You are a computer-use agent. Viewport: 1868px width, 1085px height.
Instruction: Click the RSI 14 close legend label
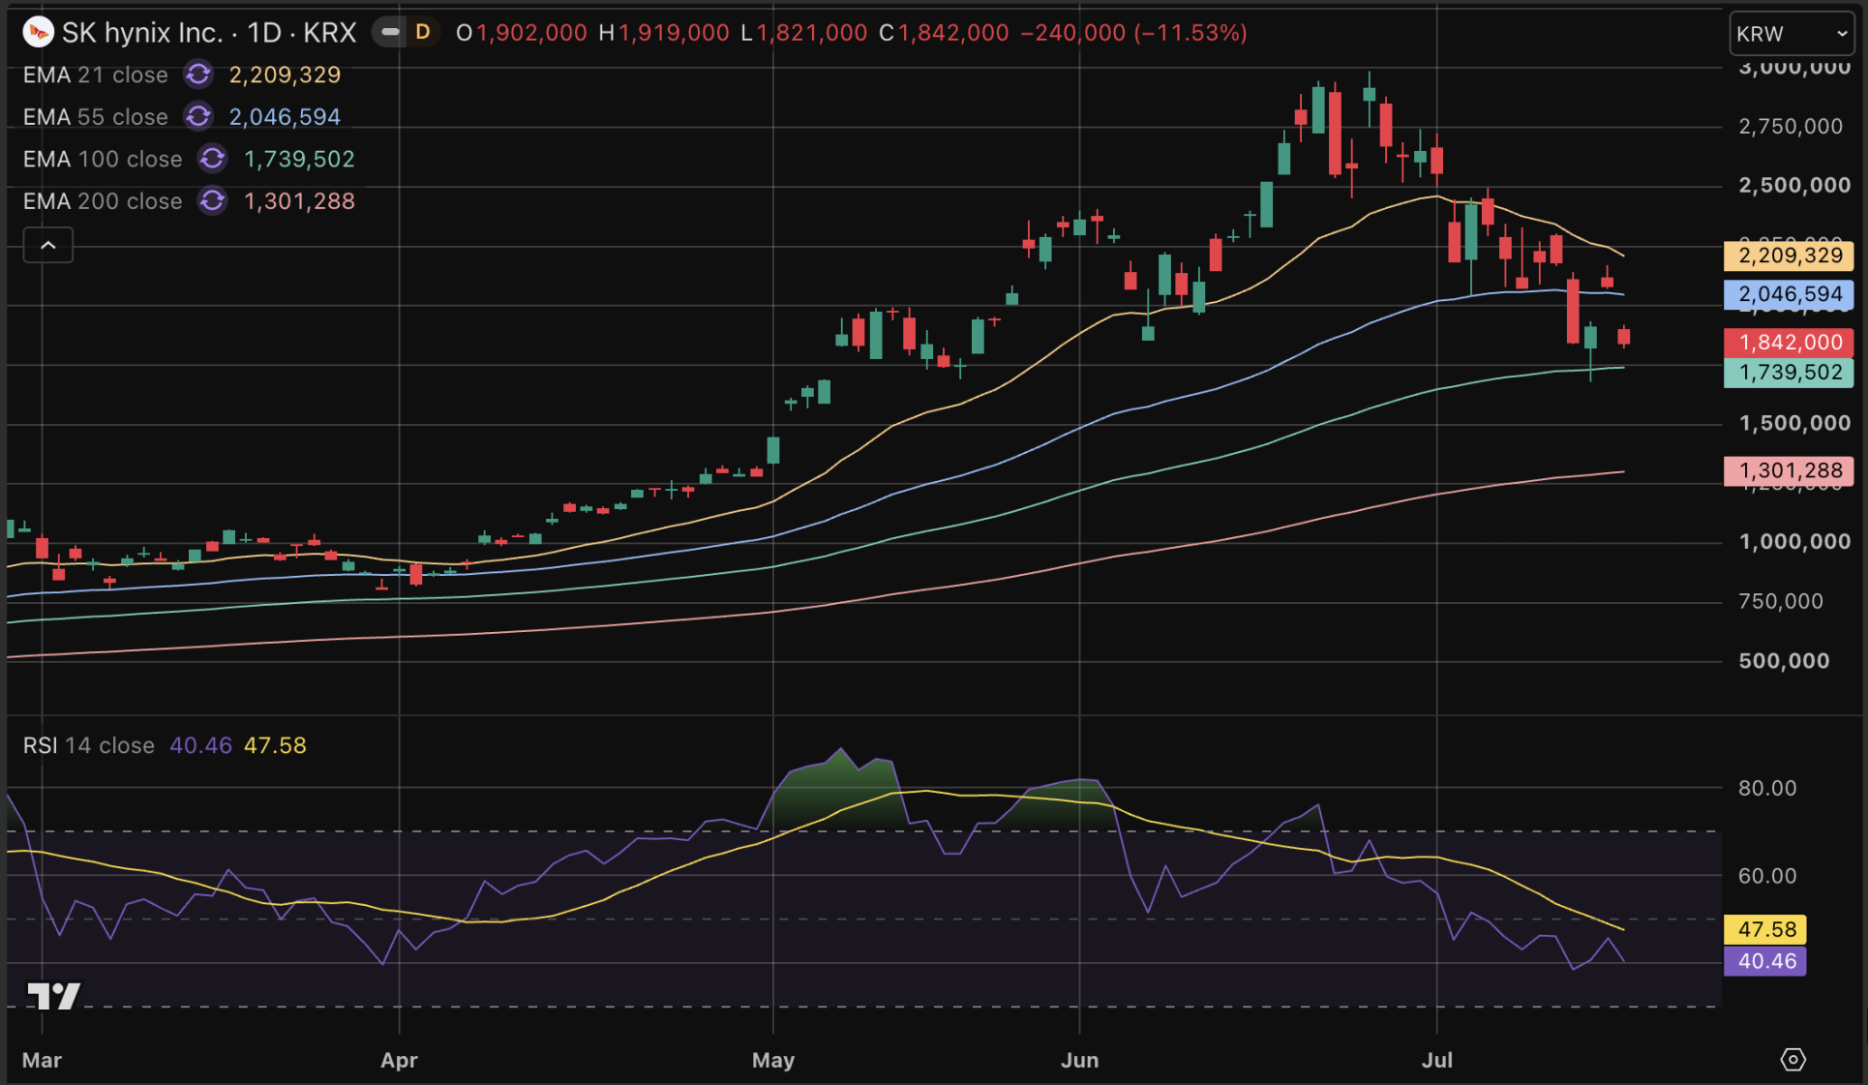(89, 745)
